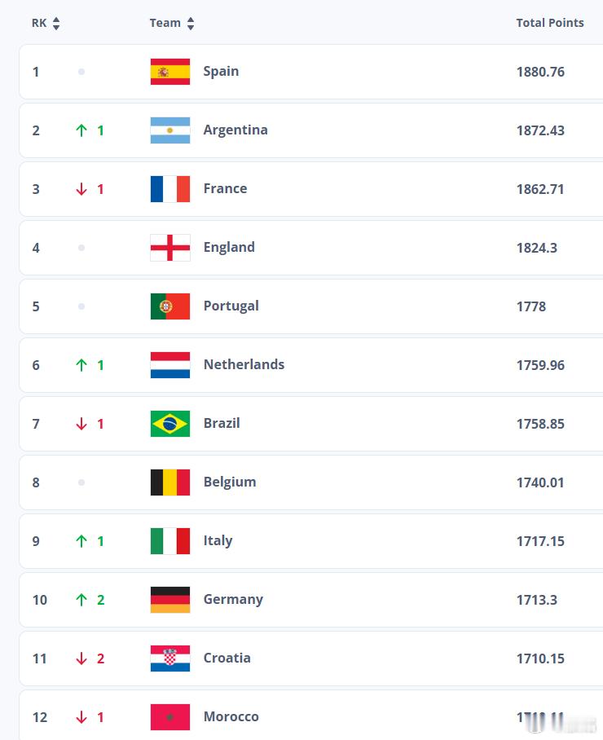603x740 pixels.
Task: Click the Belgium flag icon
Action: (x=170, y=482)
